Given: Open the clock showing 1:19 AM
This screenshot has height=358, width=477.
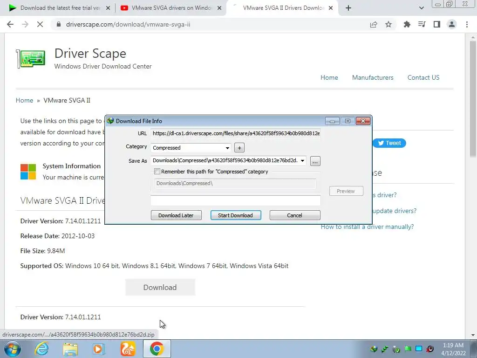Looking at the screenshot, I should tap(453, 349).
